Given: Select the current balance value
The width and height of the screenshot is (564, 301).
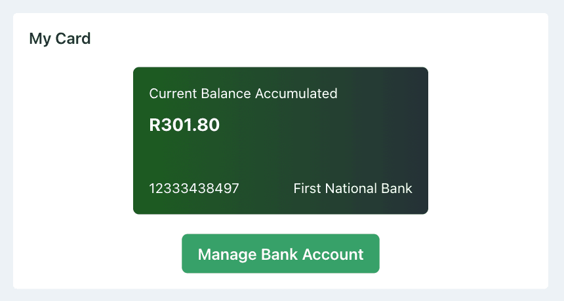Looking at the screenshot, I should (x=184, y=125).
